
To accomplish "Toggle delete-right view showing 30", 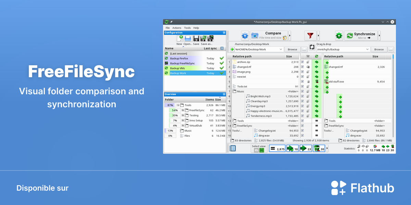I will 319,149.
